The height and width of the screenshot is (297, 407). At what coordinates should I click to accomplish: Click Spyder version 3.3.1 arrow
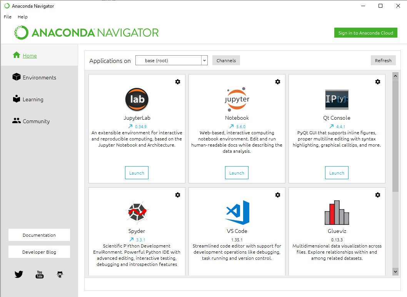(132, 239)
